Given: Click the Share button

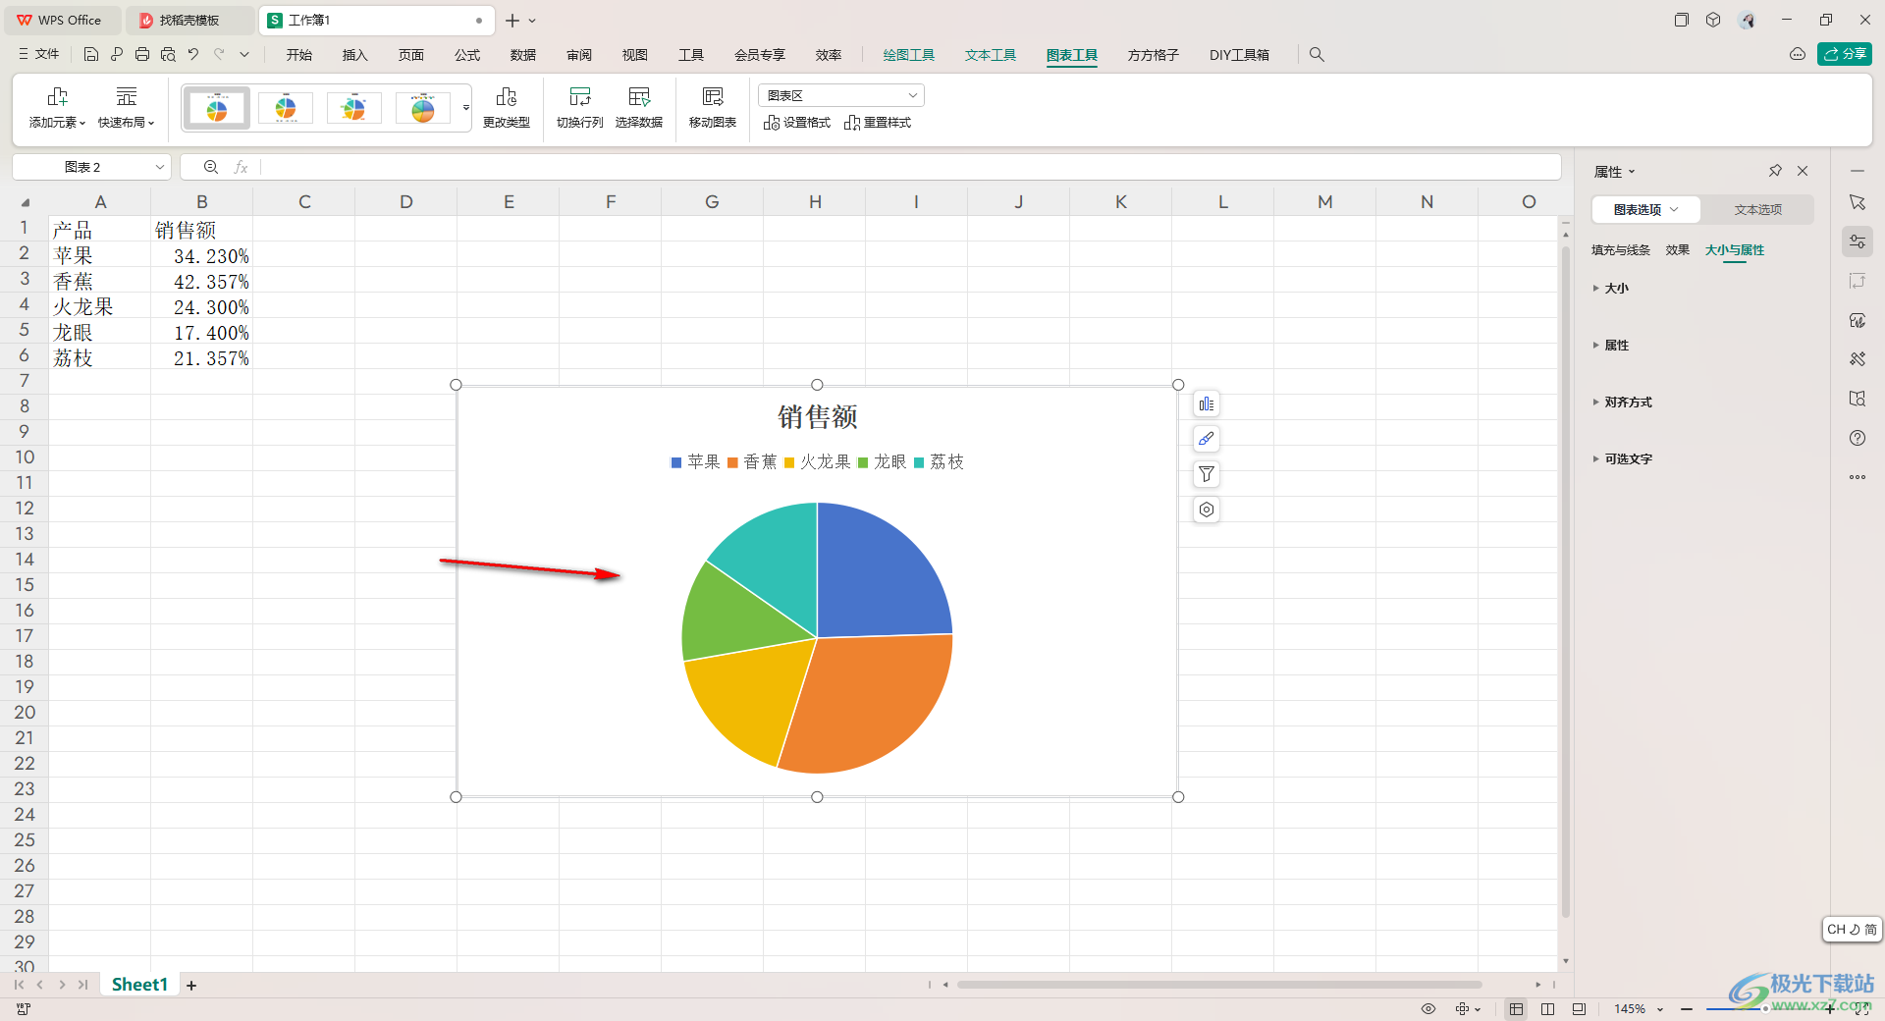Looking at the screenshot, I should [1845, 54].
